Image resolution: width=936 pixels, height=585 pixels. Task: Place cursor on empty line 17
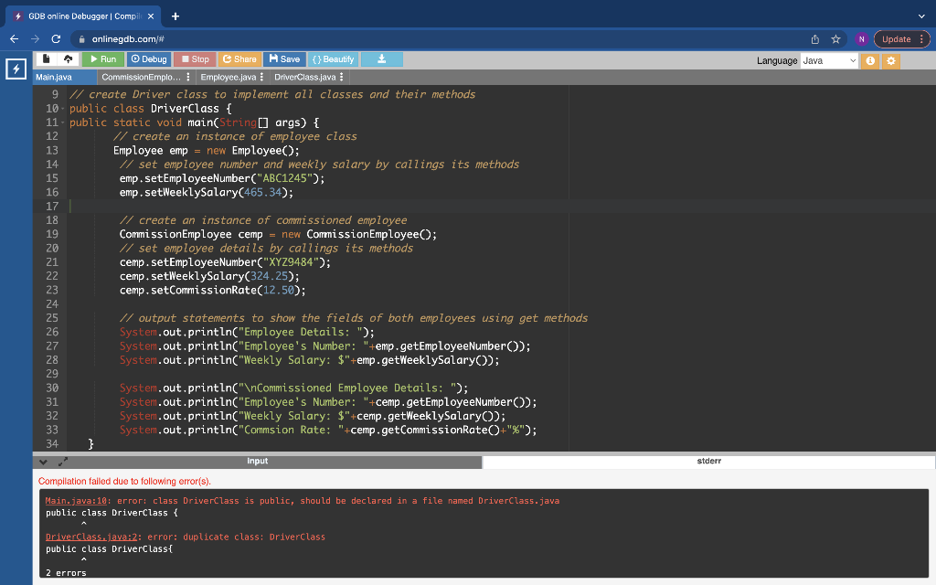click(x=502, y=207)
